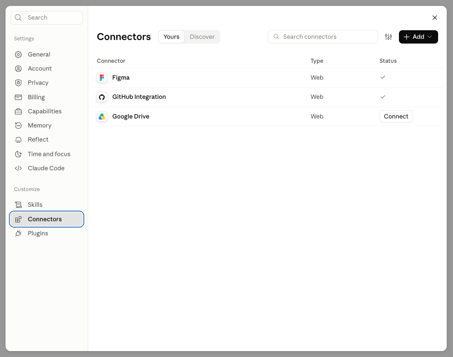
Task: Switch to the Yours tab
Action: [171, 37]
